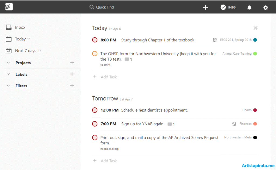Click the add task plus icon in top bar
This screenshot has height=170, width=276.
[x=205, y=7]
